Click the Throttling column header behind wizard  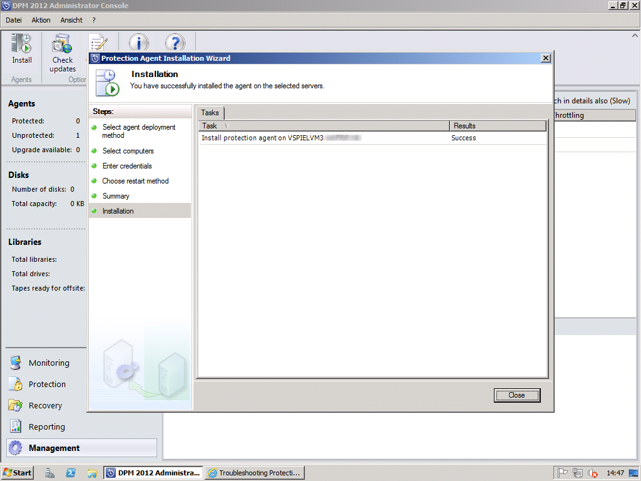[595, 115]
